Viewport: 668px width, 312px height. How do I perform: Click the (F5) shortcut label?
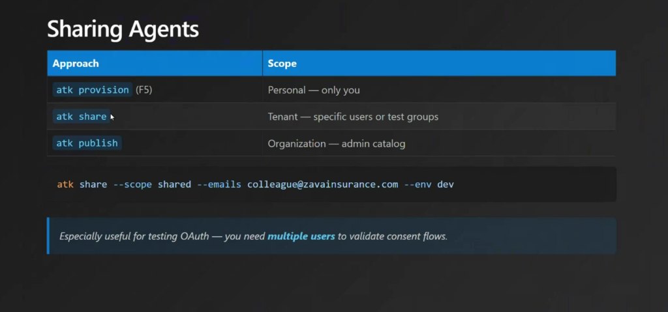(144, 90)
